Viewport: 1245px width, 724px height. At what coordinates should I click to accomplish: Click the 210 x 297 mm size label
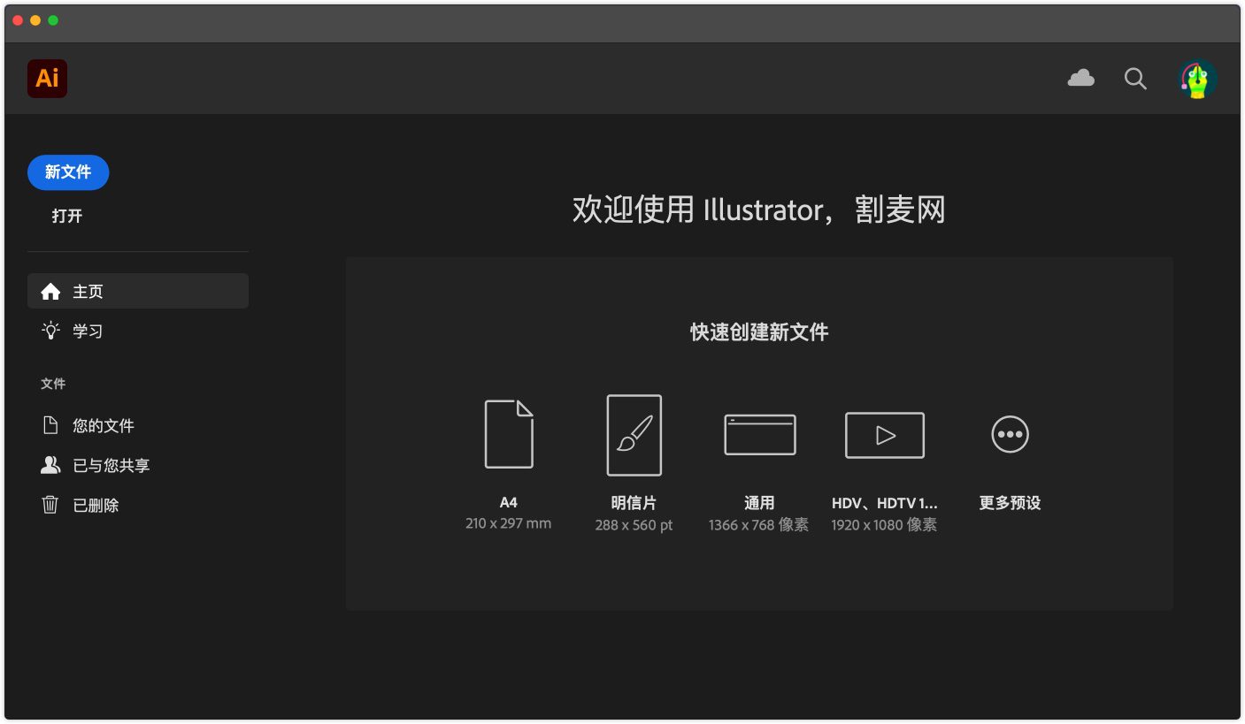[509, 523]
